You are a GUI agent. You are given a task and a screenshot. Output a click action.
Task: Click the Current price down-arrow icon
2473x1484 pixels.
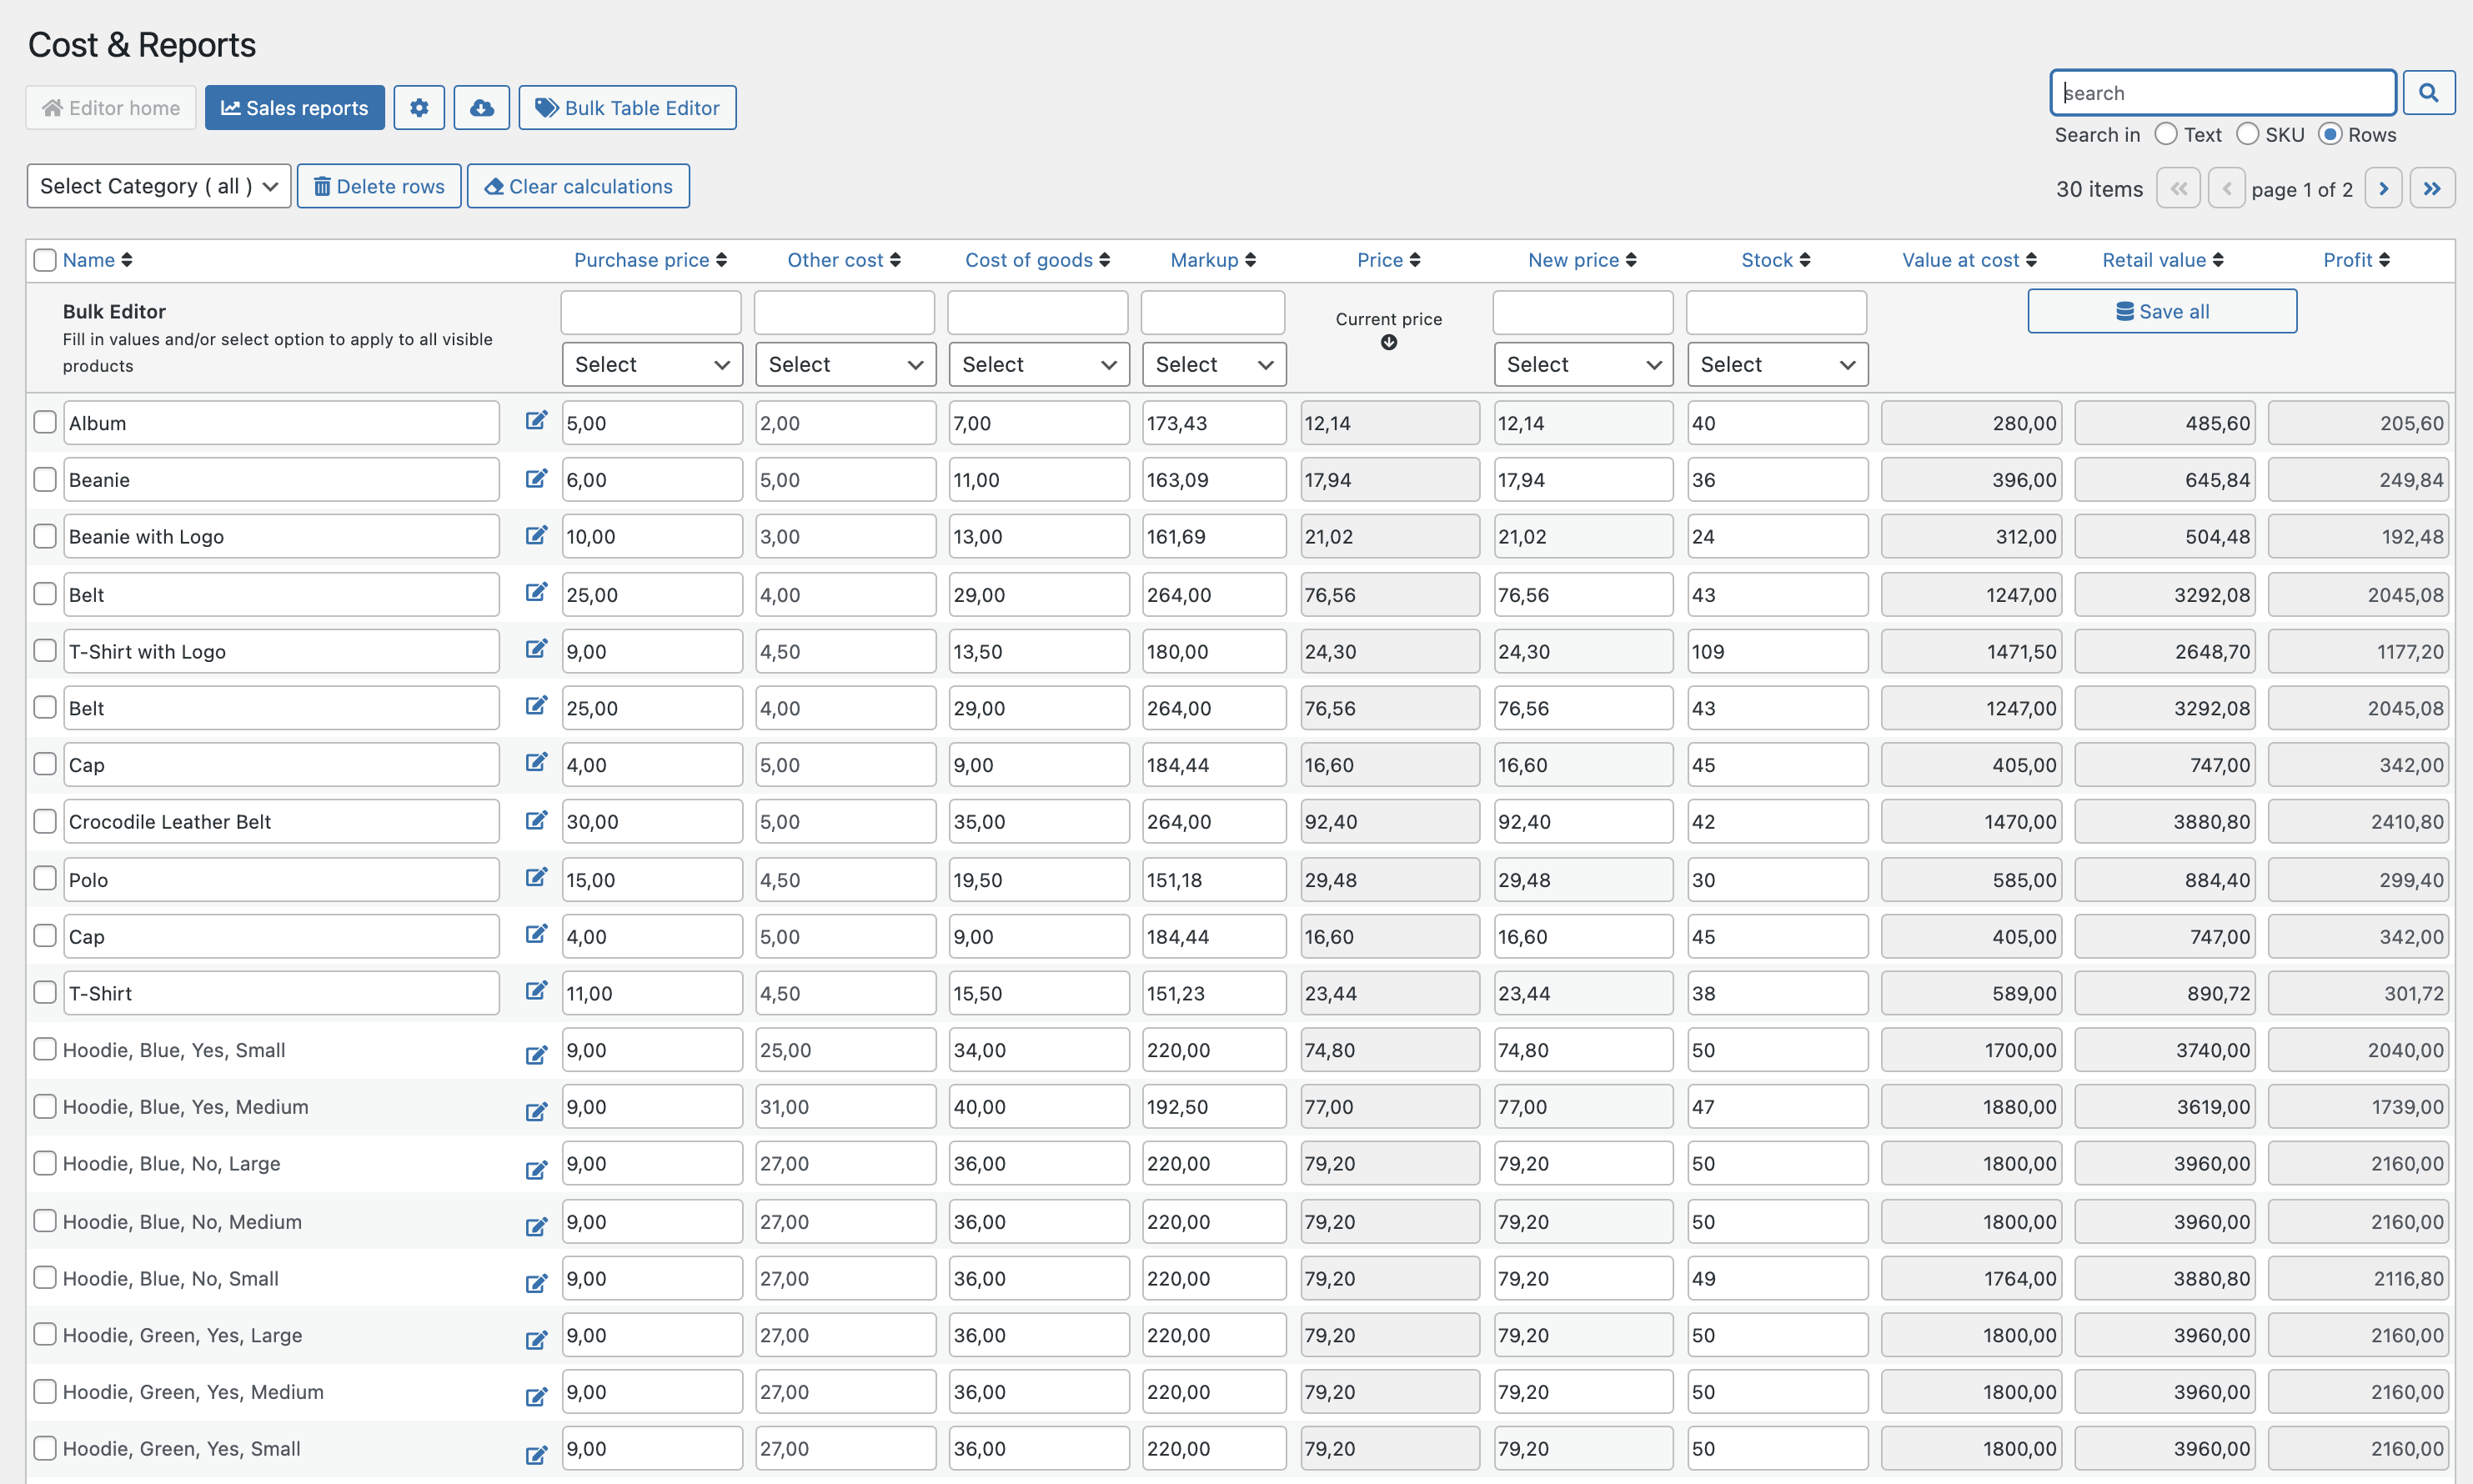point(1389,343)
